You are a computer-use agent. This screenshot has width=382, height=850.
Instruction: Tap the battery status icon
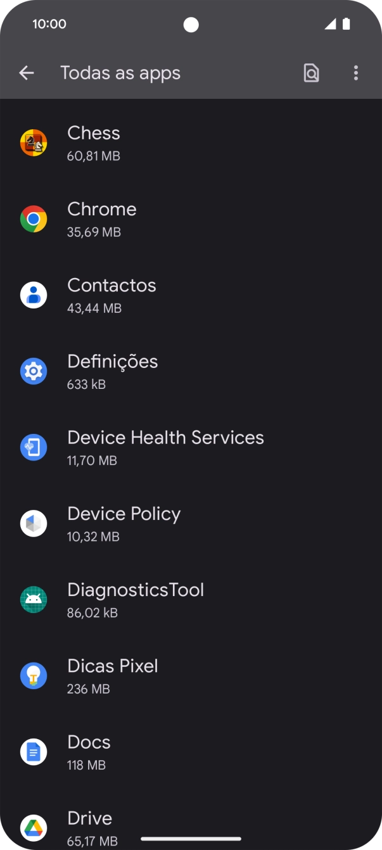tap(346, 24)
